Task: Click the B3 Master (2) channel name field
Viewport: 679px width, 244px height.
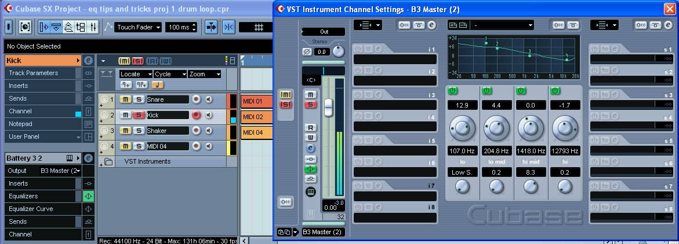Action: pyautogui.click(x=323, y=232)
